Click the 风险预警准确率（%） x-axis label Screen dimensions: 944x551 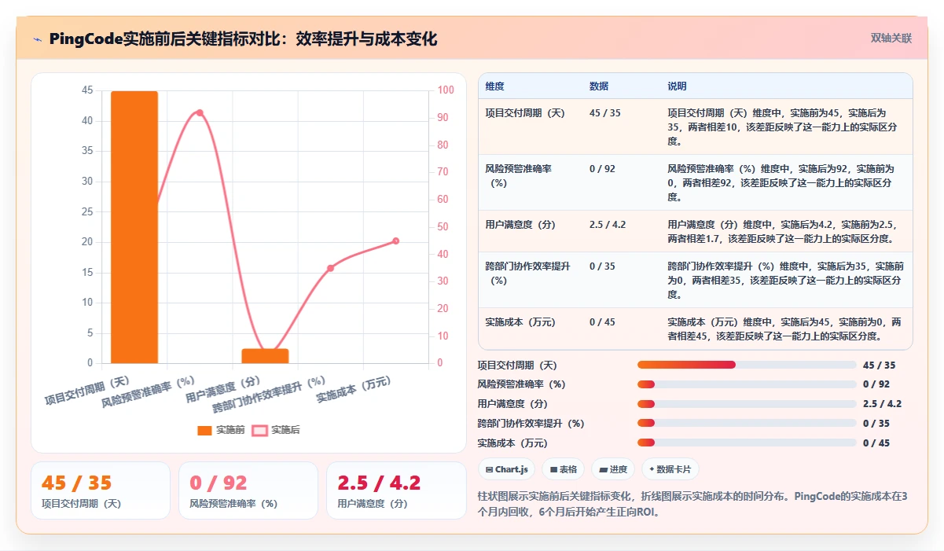click(149, 390)
